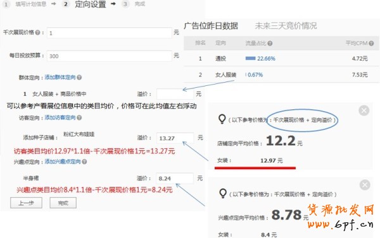This screenshot has width=380, height=238.
Task: Click help icon beside 千次展现价格 label
Action: pos(37,32)
